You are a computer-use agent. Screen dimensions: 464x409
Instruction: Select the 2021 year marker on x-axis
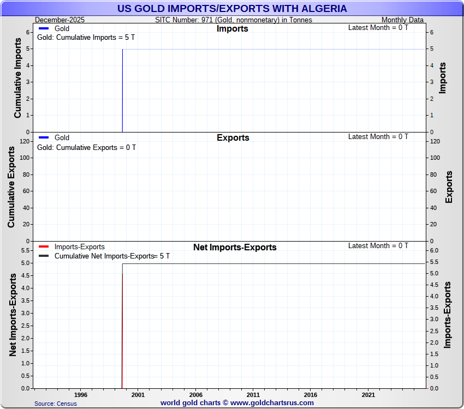click(x=368, y=395)
